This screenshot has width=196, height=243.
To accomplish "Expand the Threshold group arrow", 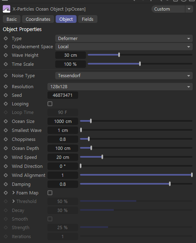I will pyautogui.click(x=14, y=201).
